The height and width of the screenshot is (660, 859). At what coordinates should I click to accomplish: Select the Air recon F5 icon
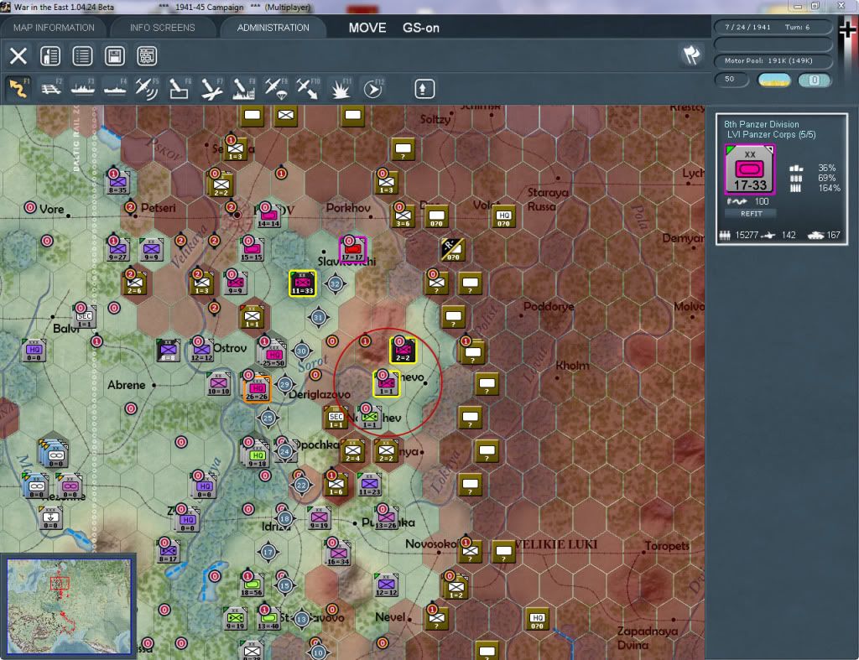pyautogui.click(x=147, y=89)
